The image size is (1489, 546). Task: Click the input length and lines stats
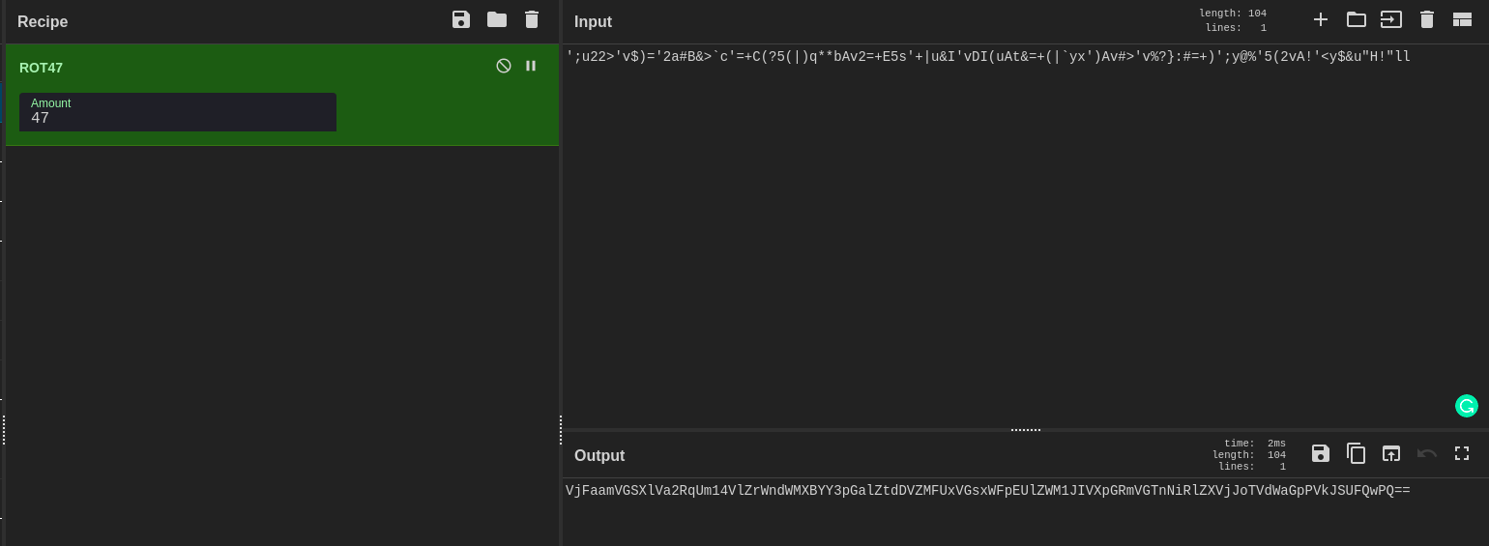[1233, 20]
